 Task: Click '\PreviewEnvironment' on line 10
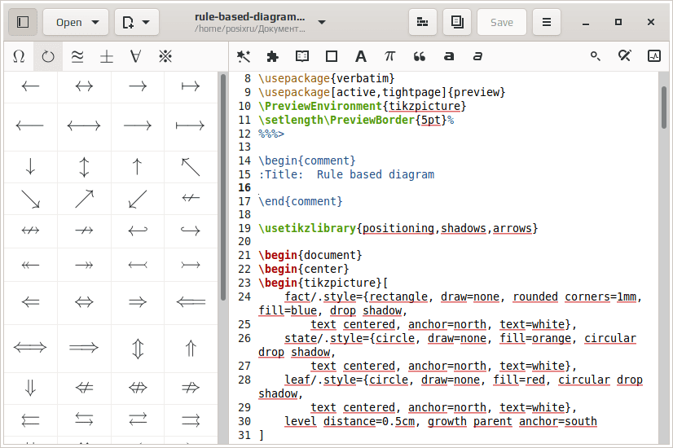[x=320, y=106]
